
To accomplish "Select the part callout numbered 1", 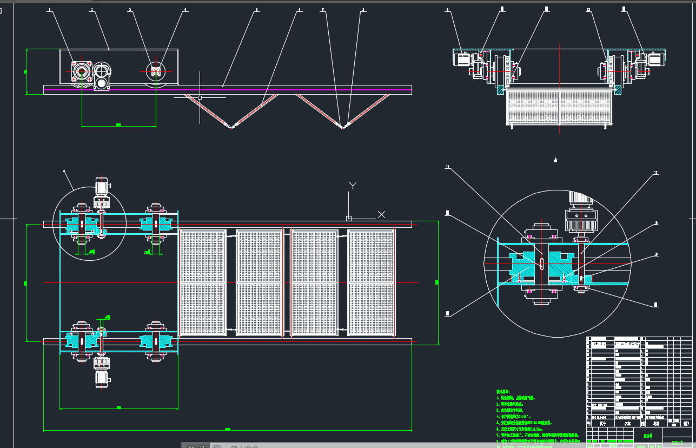I will (x=49, y=10).
